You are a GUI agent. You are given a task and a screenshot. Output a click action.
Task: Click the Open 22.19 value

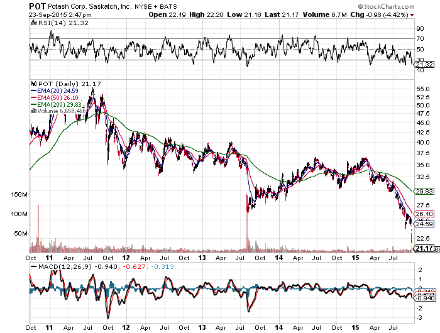tap(167, 14)
